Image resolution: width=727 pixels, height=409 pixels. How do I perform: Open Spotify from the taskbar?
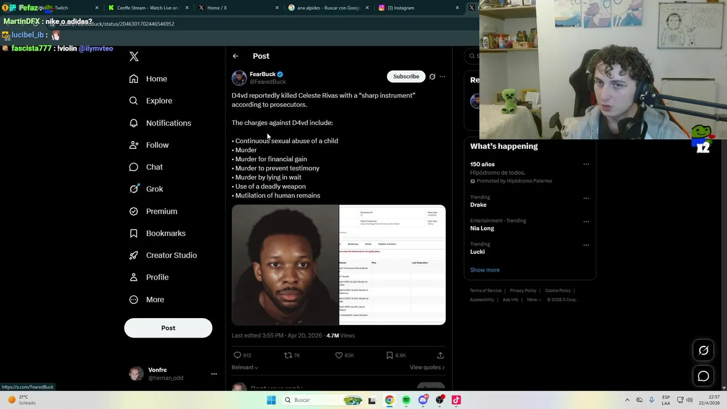[x=406, y=400]
